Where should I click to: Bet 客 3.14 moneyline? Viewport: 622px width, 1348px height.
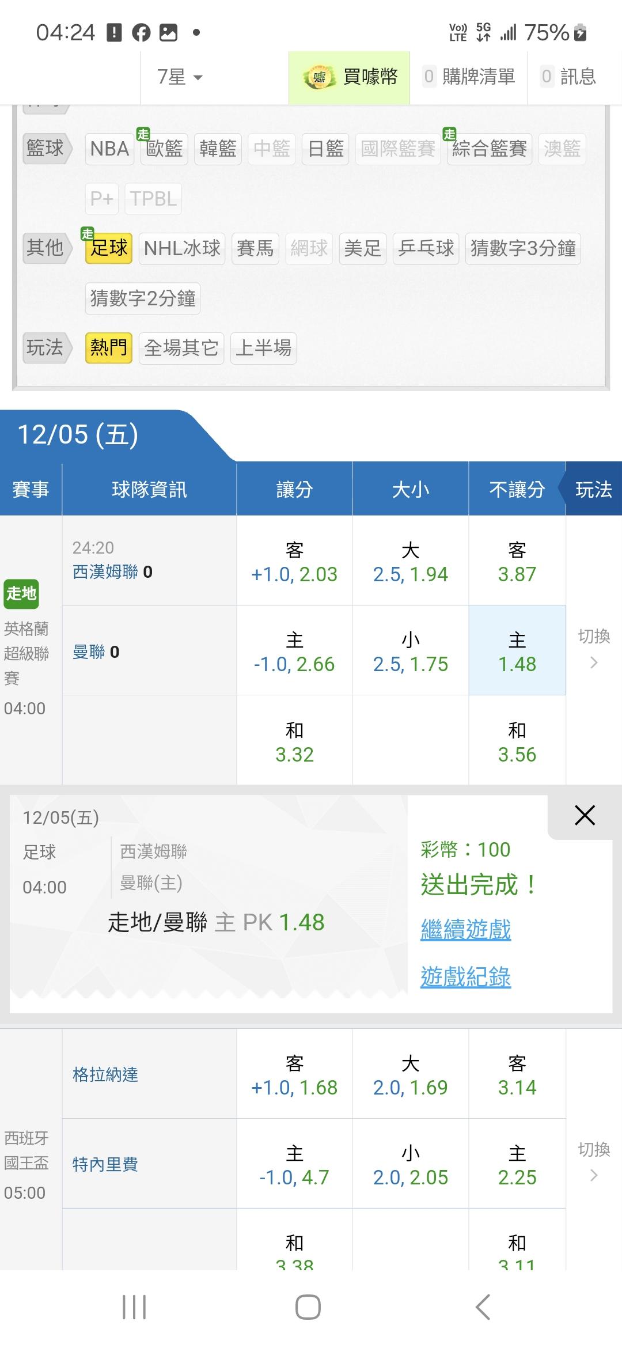(x=517, y=1074)
